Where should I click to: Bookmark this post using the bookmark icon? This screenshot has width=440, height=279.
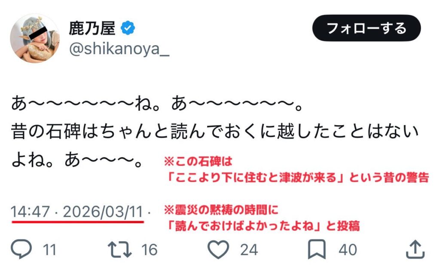(x=318, y=250)
